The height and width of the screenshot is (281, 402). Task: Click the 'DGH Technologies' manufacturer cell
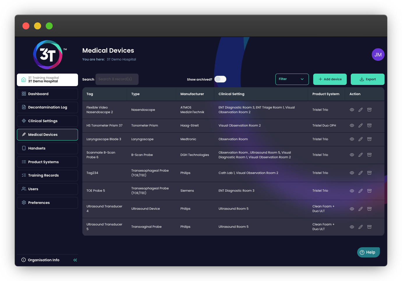(x=195, y=155)
